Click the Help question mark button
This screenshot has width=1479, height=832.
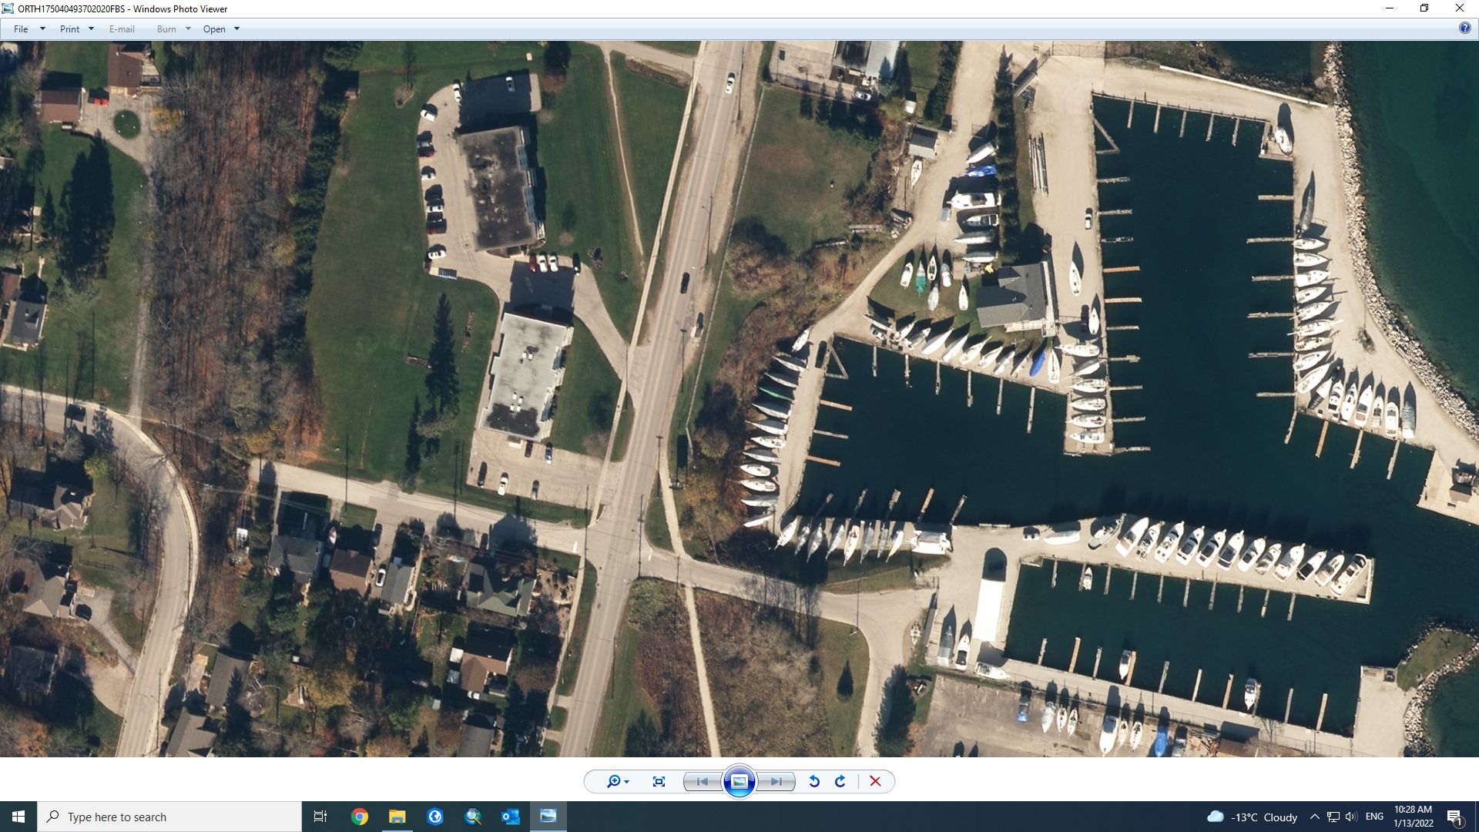click(x=1465, y=29)
